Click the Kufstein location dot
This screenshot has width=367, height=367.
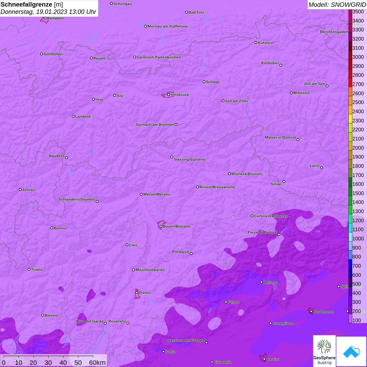click(256, 42)
